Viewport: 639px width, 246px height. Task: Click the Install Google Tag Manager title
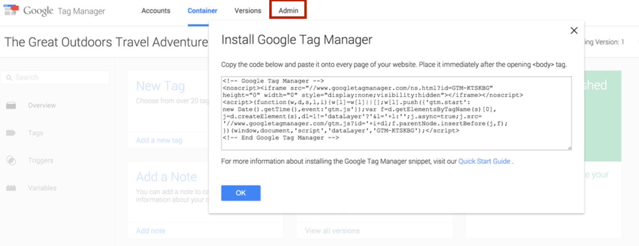(x=297, y=39)
